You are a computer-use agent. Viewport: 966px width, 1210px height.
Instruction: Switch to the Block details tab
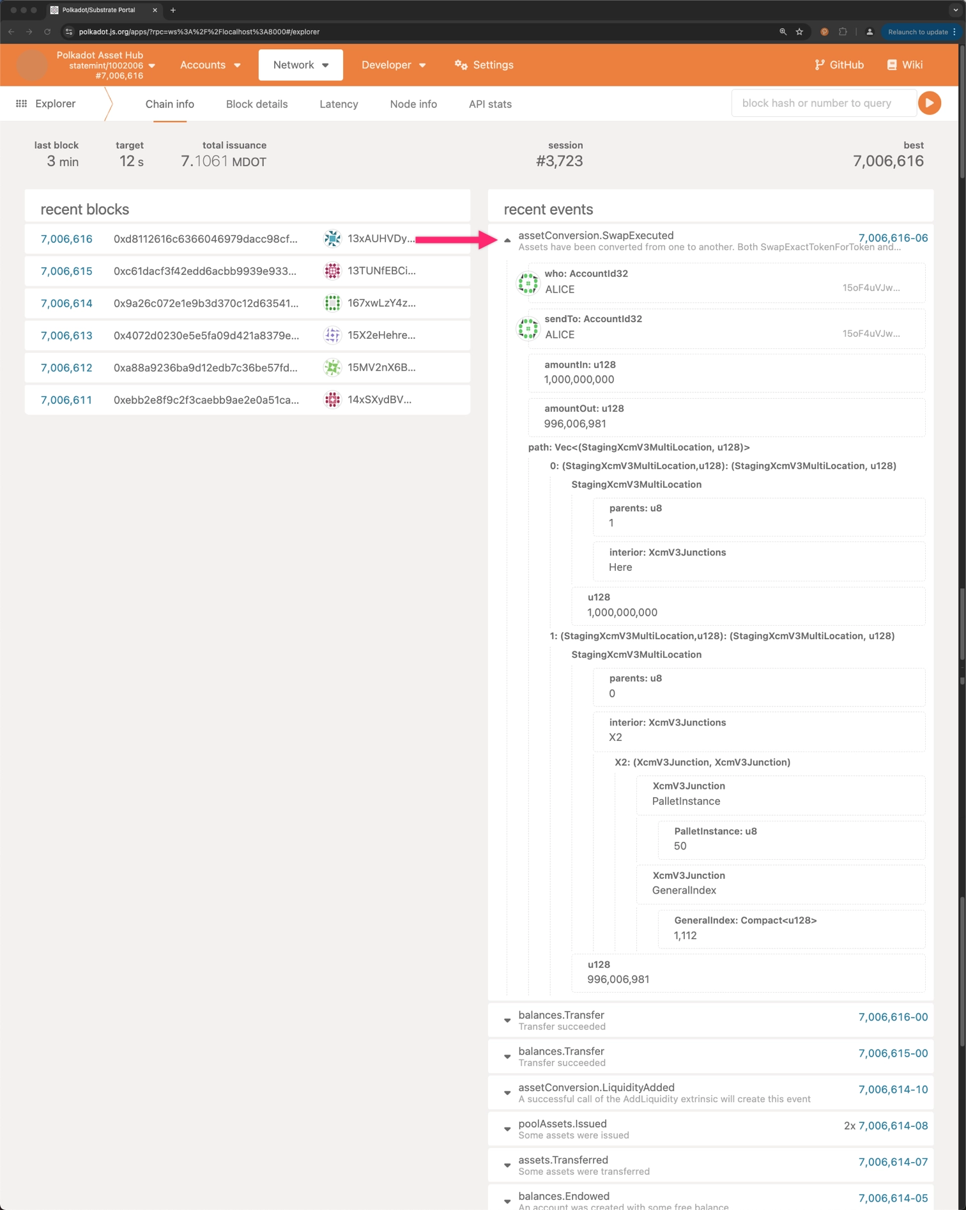click(256, 104)
